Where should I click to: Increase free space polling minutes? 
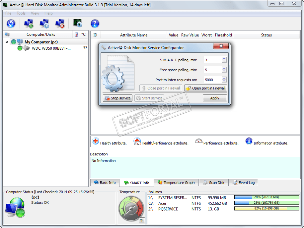point(224,68)
